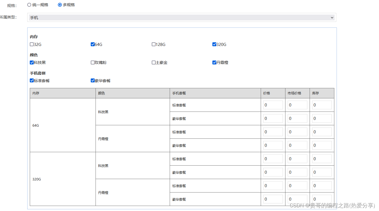Click 库存 input for 320G 科技黑 标准套餐
The height and width of the screenshot is (211, 379).
[x=322, y=159]
